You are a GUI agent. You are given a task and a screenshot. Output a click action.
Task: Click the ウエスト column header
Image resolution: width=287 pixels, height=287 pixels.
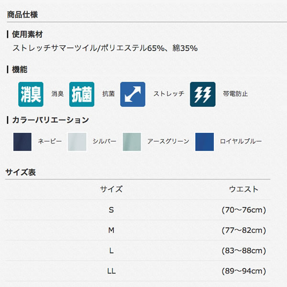coord(243,189)
